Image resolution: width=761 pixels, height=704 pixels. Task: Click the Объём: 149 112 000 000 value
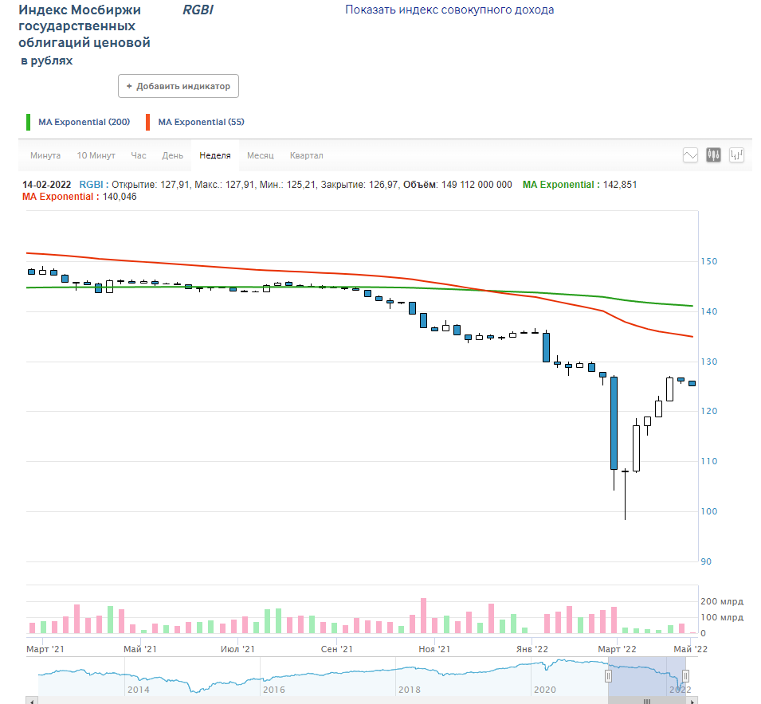[x=457, y=185]
